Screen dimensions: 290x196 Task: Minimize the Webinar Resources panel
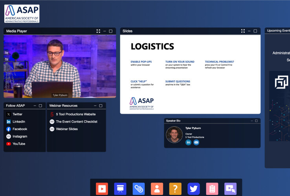click(95, 105)
